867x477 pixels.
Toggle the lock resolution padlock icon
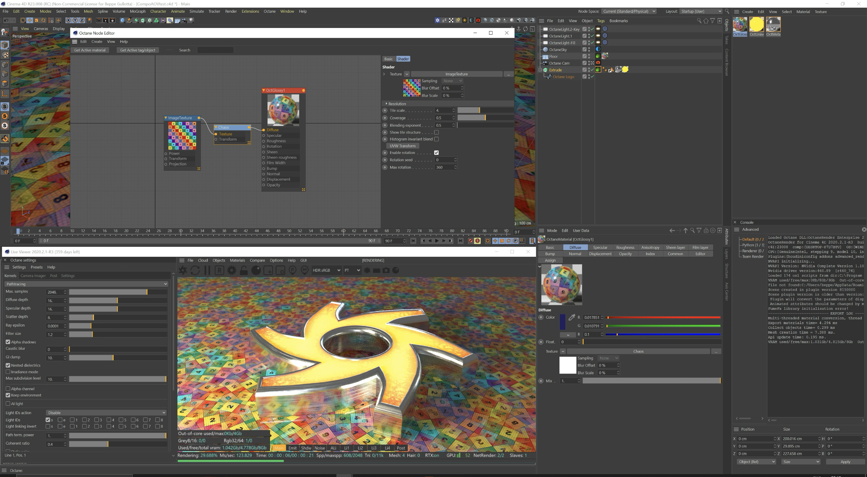pos(244,270)
